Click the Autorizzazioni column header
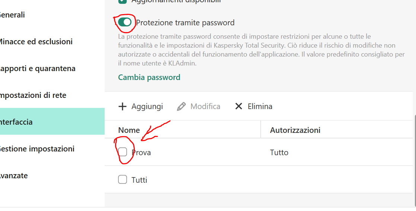 coord(295,130)
